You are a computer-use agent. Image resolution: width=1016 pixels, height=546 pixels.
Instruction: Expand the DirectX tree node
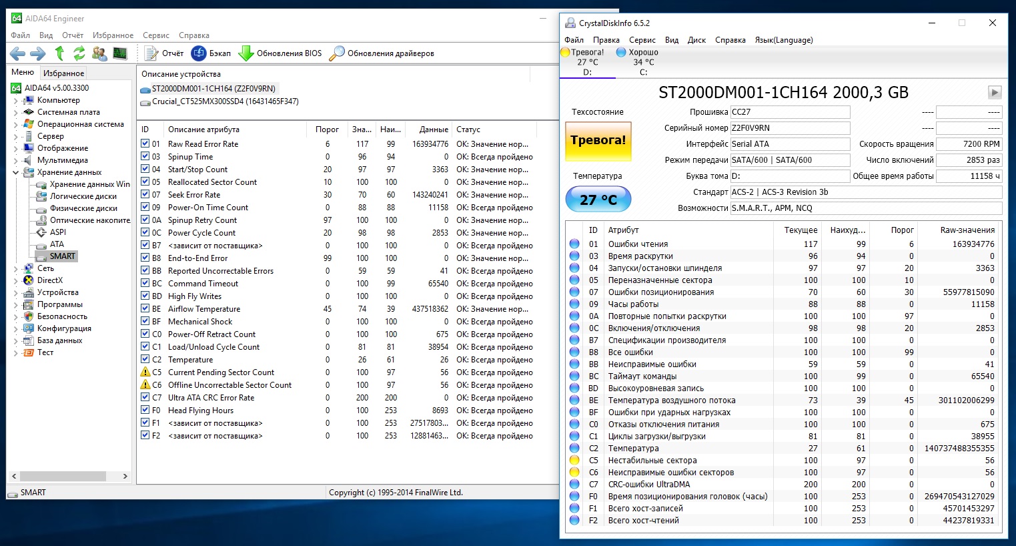pyautogui.click(x=15, y=280)
